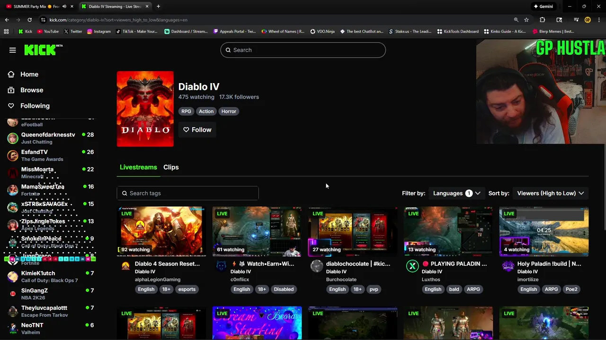Open YouTube bookmark
Image resolution: width=606 pixels, height=340 pixels.
tap(48, 32)
